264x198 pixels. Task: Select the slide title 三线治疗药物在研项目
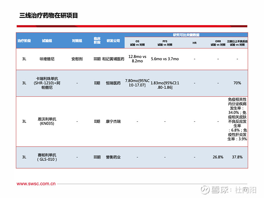pyautogui.click(x=49, y=16)
